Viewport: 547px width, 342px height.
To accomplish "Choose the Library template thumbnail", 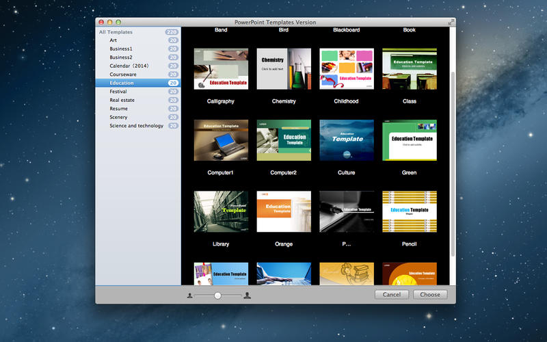I will [x=221, y=211].
